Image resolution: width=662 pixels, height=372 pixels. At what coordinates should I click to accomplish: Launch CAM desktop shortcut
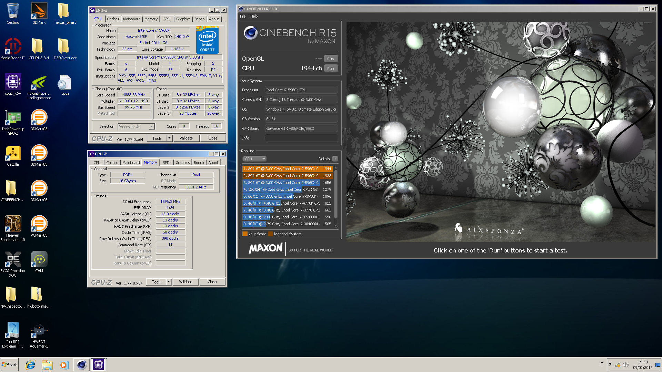point(39,262)
